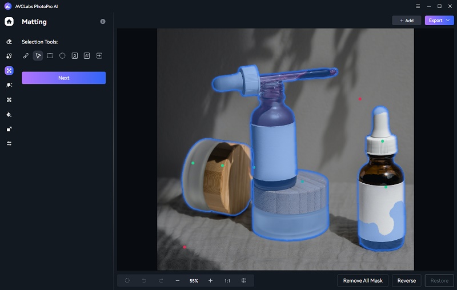The image size is (457, 290).
Task: Zoom out with the minus icon
Action: point(178,281)
